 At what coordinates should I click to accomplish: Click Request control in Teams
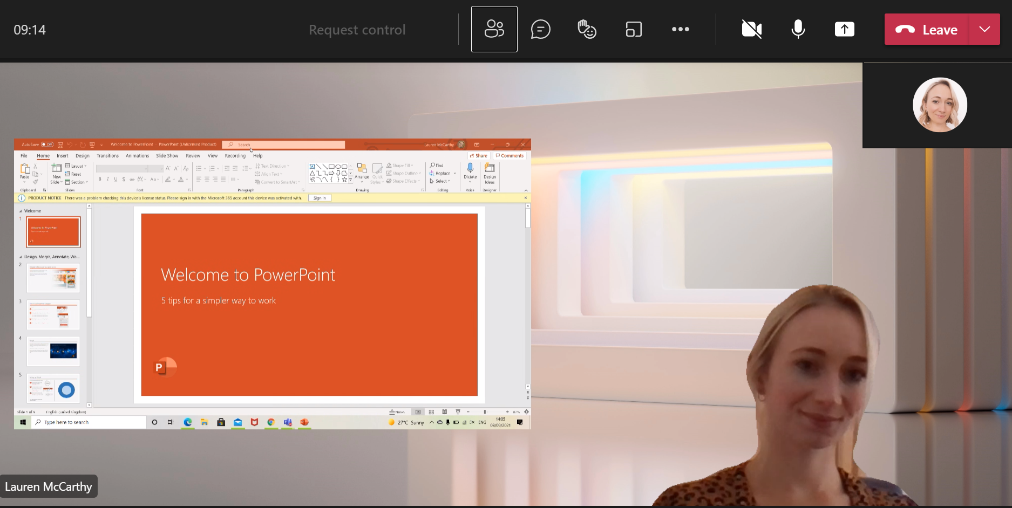357,30
